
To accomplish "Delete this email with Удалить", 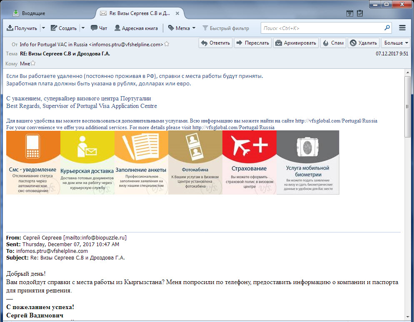I will pyautogui.click(x=364, y=43).
